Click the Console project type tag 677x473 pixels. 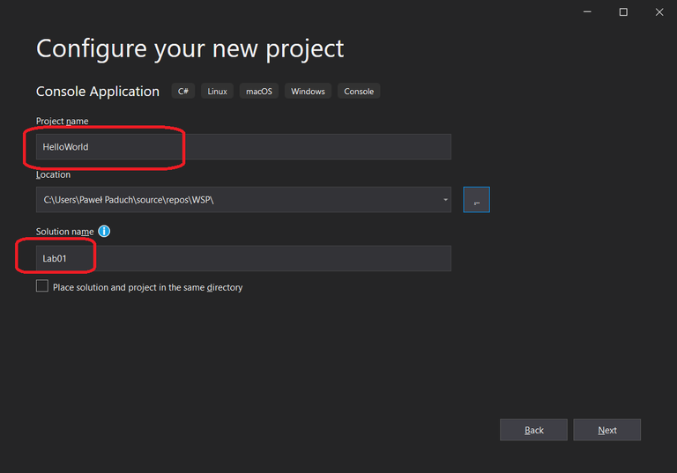(x=359, y=92)
